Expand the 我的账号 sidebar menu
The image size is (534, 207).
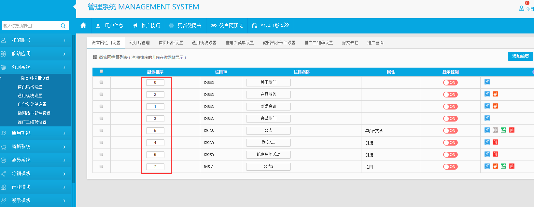(x=35, y=40)
